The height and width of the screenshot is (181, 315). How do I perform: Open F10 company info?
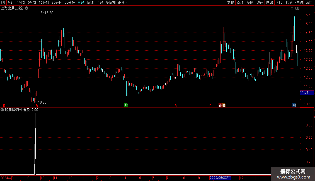279,3
